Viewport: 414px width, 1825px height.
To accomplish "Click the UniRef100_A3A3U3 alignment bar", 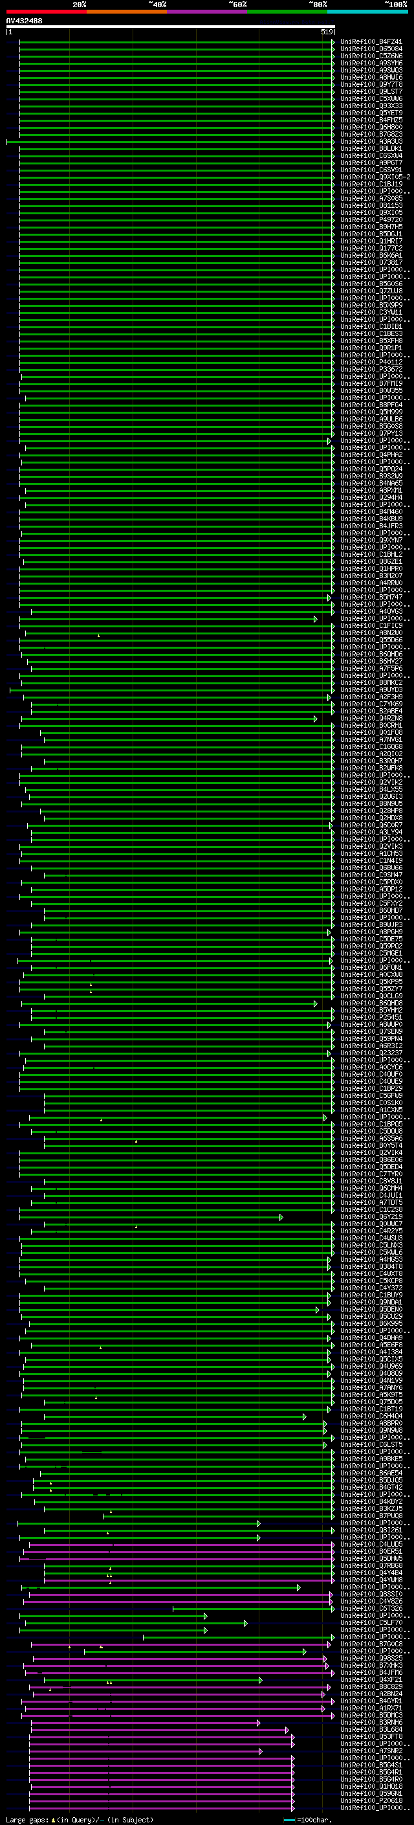I will pos(171,142).
